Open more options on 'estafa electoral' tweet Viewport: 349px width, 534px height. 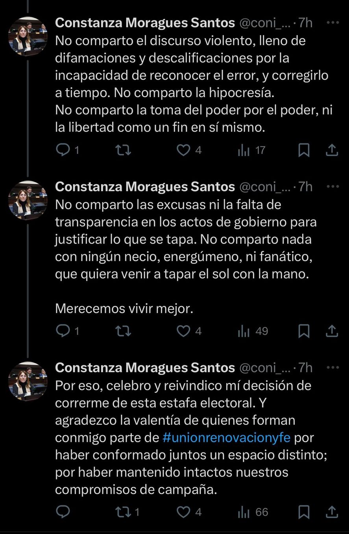pyautogui.click(x=333, y=367)
